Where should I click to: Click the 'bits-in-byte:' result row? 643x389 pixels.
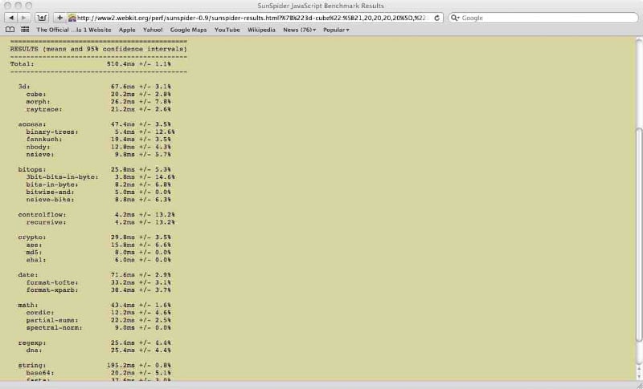coord(98,185)
